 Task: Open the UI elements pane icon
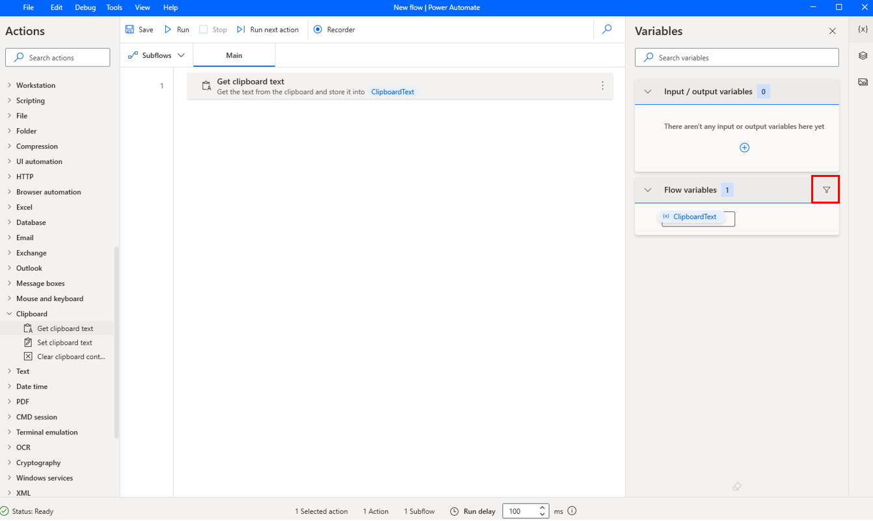pyautogui.click(x=863, y=55)
